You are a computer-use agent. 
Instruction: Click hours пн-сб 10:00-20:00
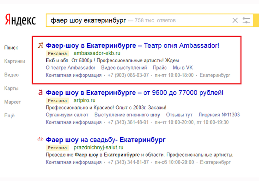pyautogui.click(x=174, y=162)
